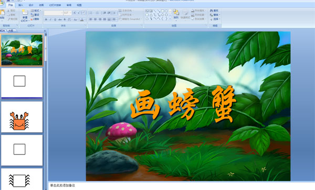Click the font color A button

click(82, 19)
